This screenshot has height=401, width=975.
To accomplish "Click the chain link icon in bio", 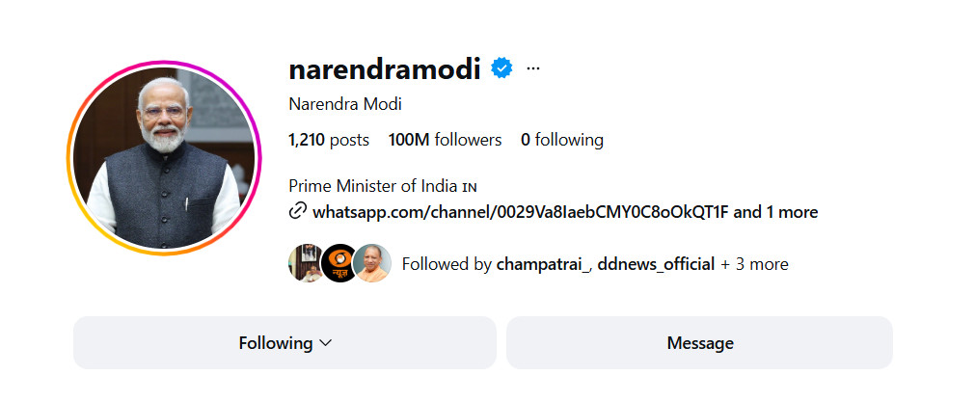I will point(297,212).
